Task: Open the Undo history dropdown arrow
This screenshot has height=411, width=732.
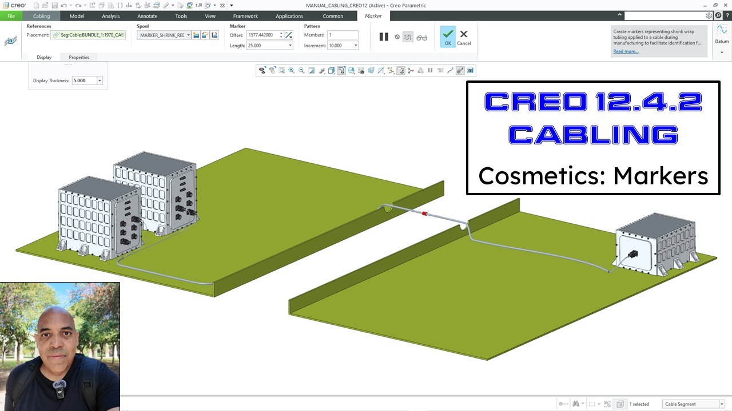Action: pos(70,5)
